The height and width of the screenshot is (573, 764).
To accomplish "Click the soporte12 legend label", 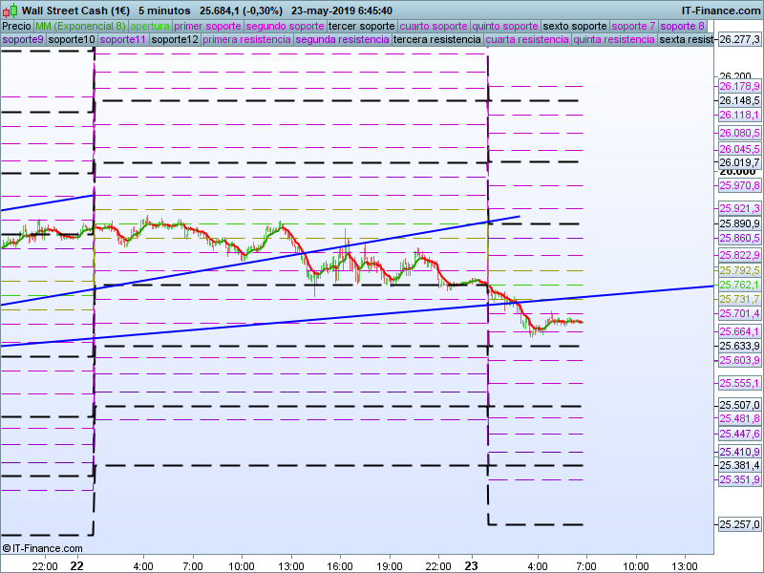I will [175, 39].
